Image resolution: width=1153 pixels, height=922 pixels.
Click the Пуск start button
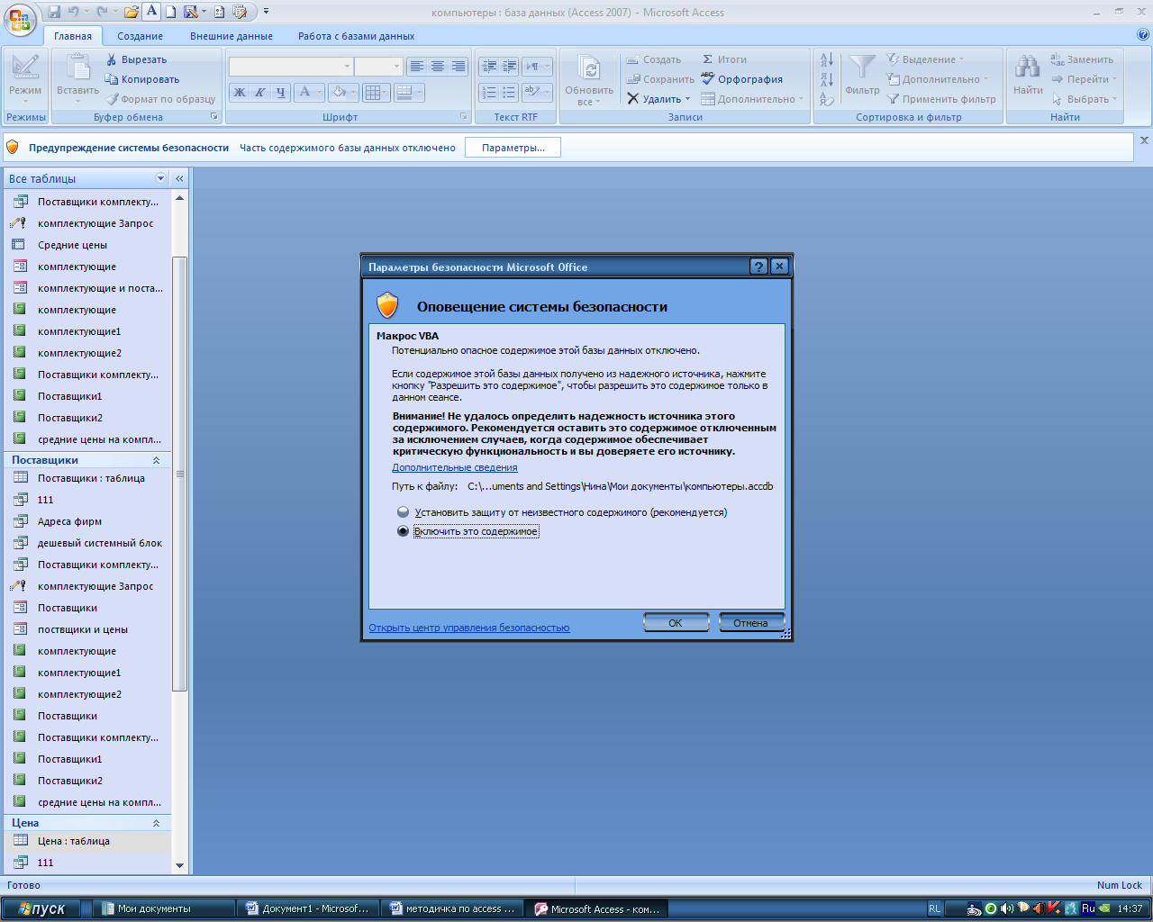41,908
